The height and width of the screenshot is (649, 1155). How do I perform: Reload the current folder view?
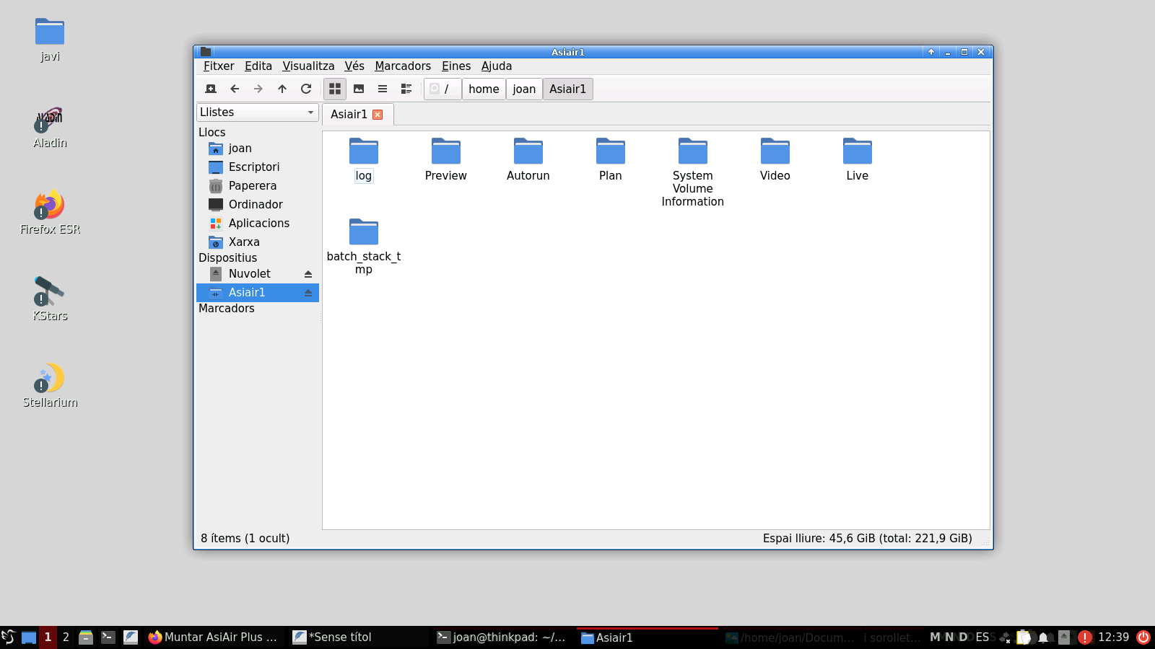tap(306, 89)
